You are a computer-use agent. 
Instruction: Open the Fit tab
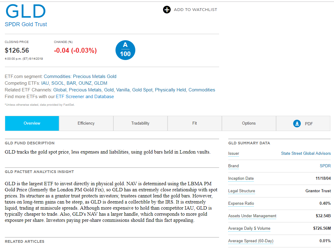[x=194, y=123]
